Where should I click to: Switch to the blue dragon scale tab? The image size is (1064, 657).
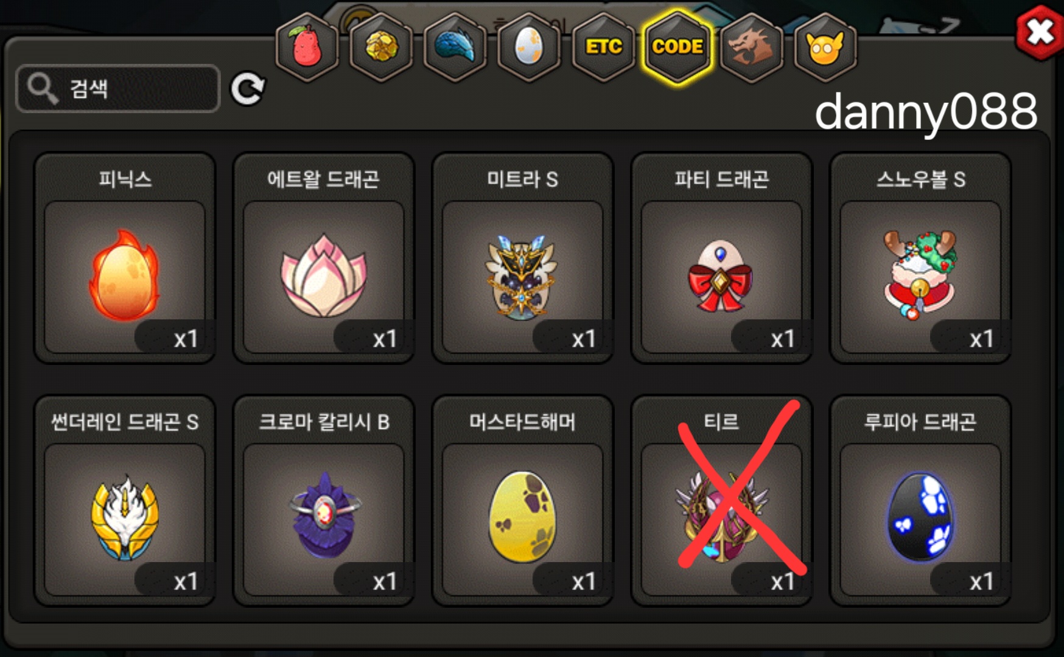[x=455, y=47]
